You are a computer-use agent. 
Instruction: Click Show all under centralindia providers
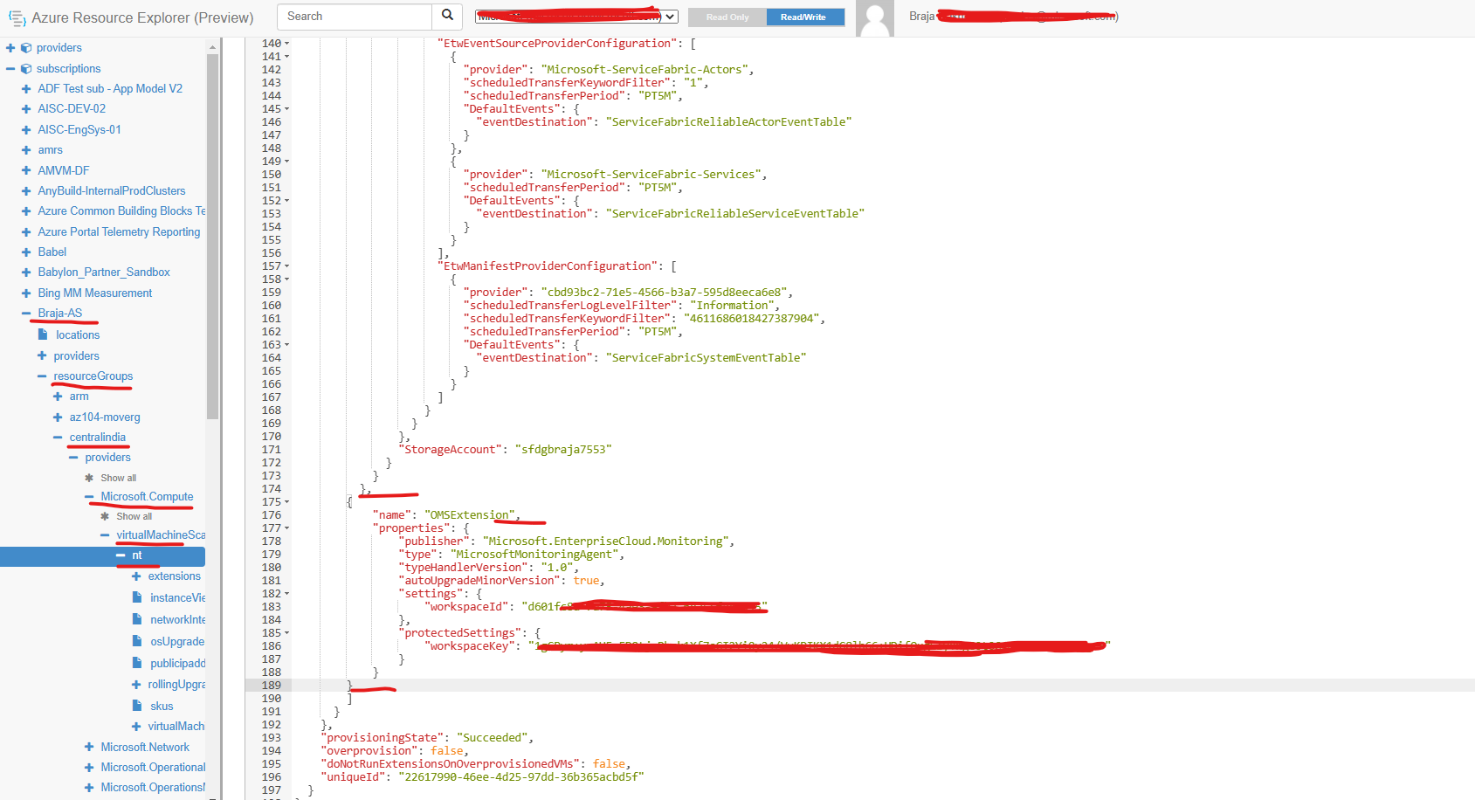(x=119, y=478)
